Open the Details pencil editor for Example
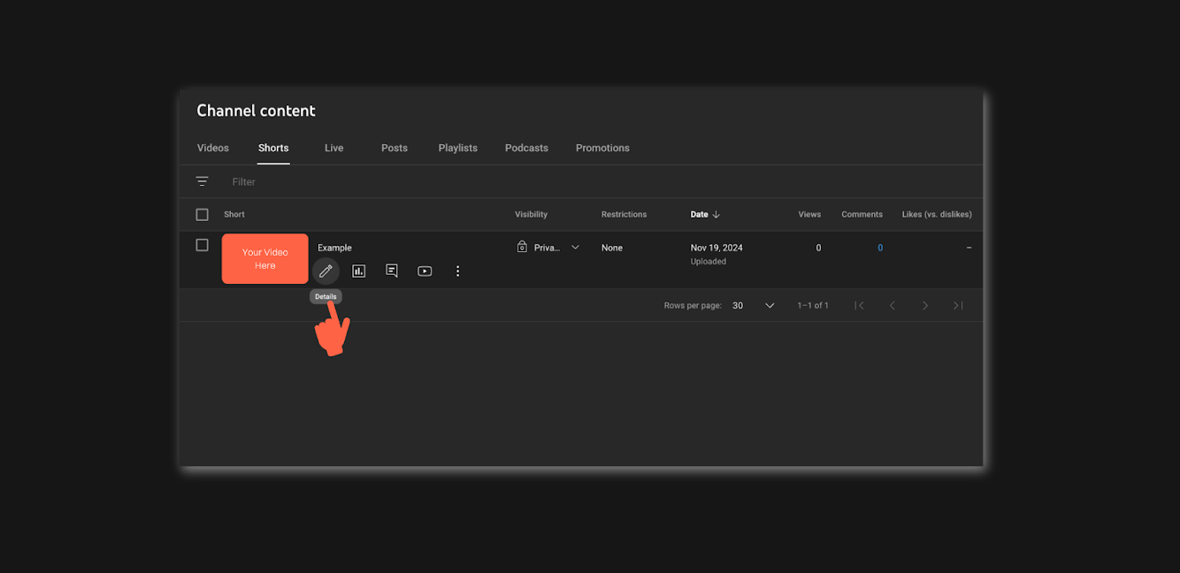 pyautogui.click(x=326, y=271)
